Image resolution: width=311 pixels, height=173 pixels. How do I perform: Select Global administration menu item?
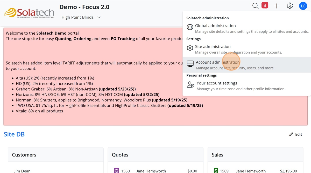coord(247,28)
